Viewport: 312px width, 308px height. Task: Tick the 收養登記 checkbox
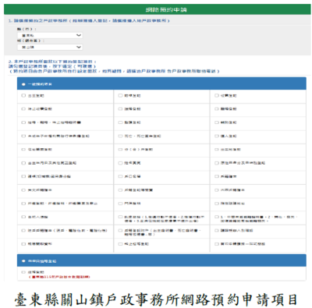click(217, 95)
